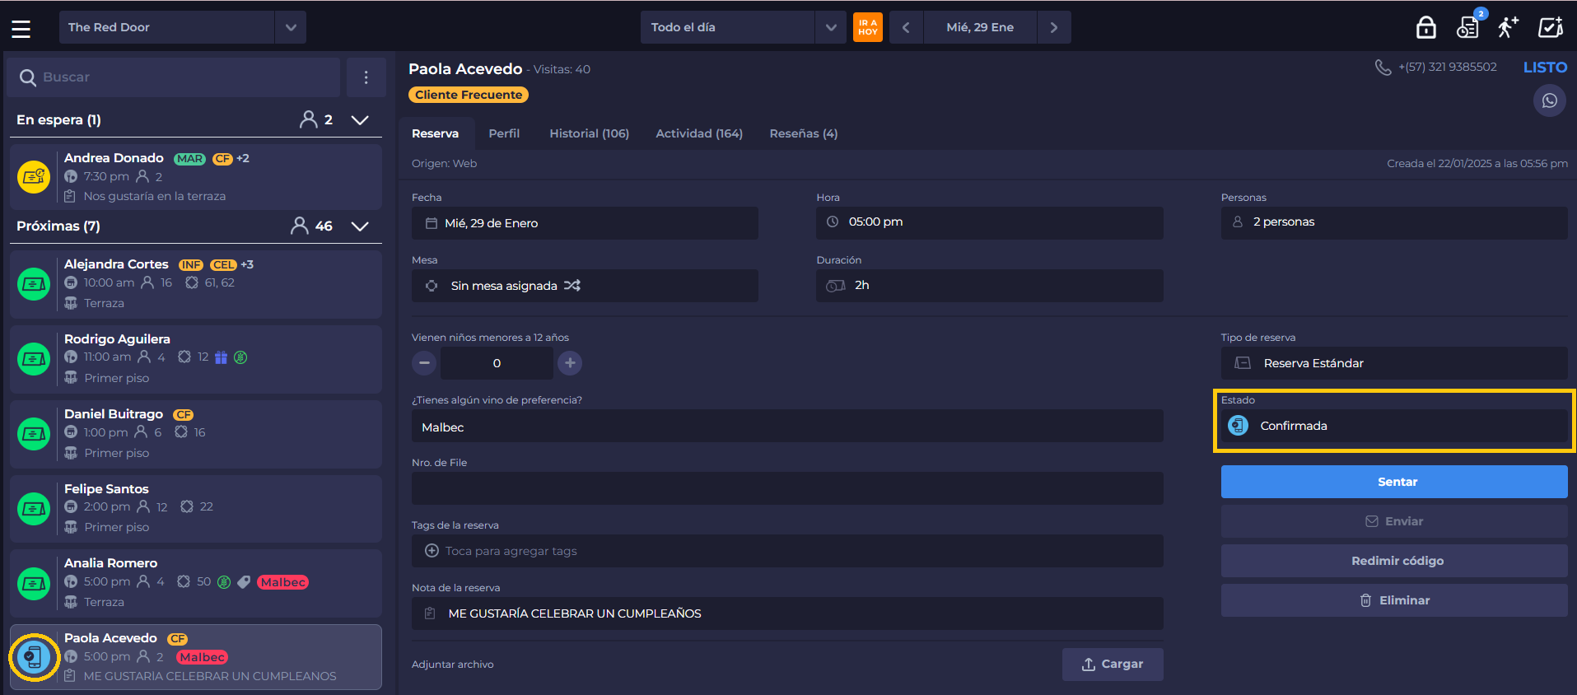Image resolution: width=1577 pixels, height=695 pixels.
Task: Open the Actividad (164) tab
Action: pyautogui.click(x=699, y=133)
